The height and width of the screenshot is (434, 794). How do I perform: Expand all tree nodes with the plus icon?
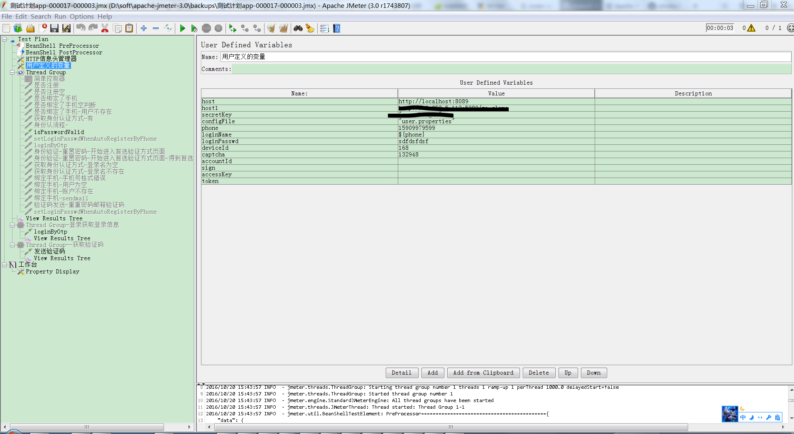click(x=144, y=28)
